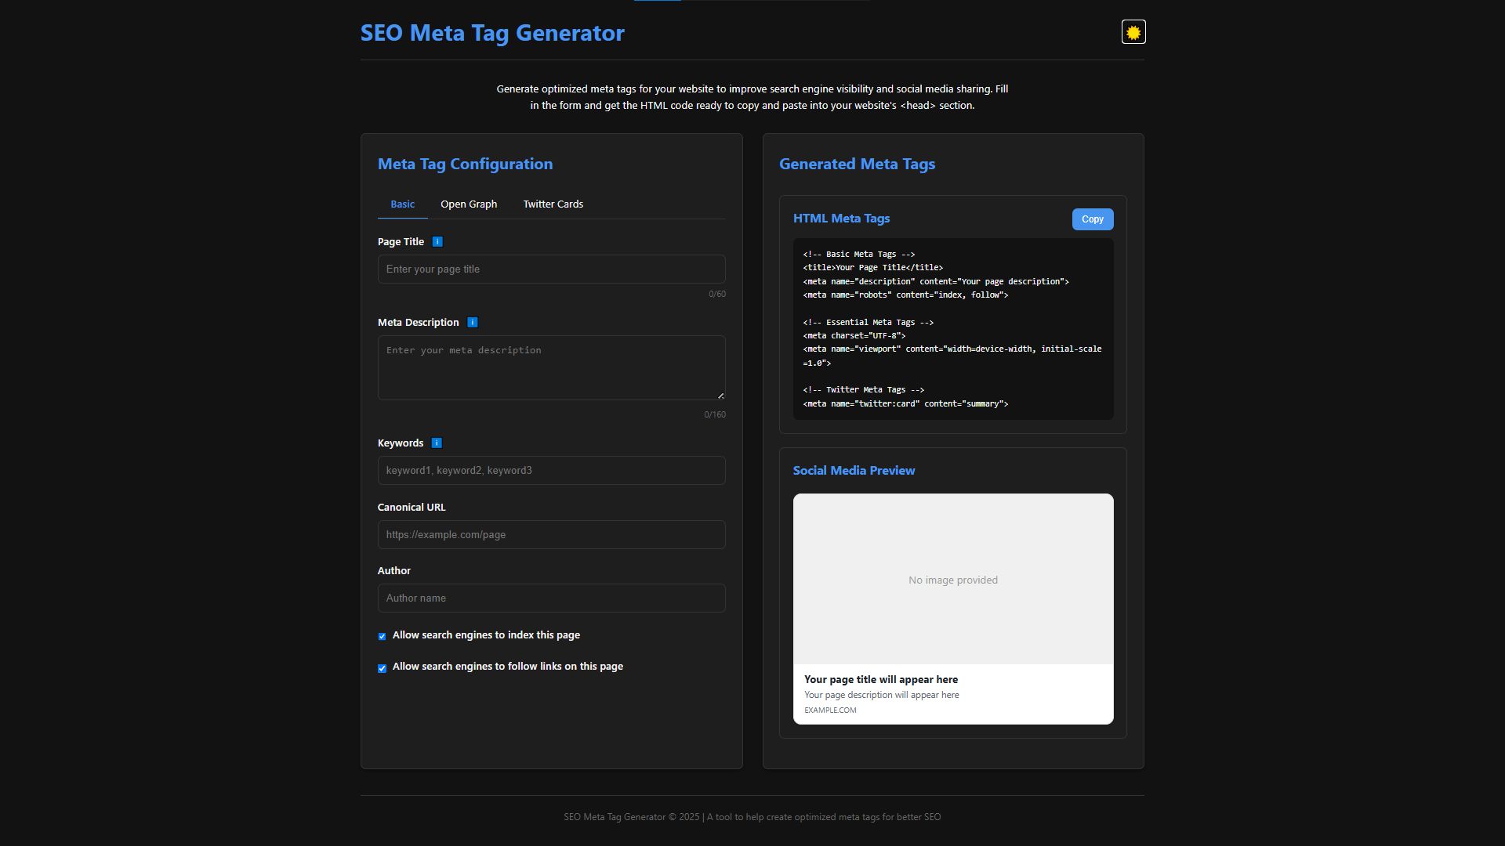Click the SEO Meta Tag Generator heading
The width and height of the screenshot is (1505, 846).
coord(492,33)
